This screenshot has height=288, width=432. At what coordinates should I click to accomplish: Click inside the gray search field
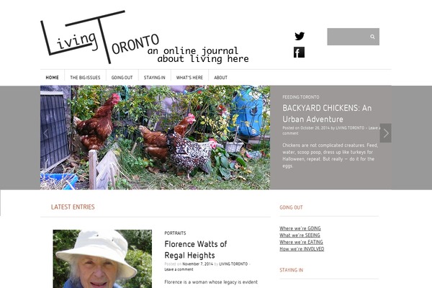(x=348, y=37)
